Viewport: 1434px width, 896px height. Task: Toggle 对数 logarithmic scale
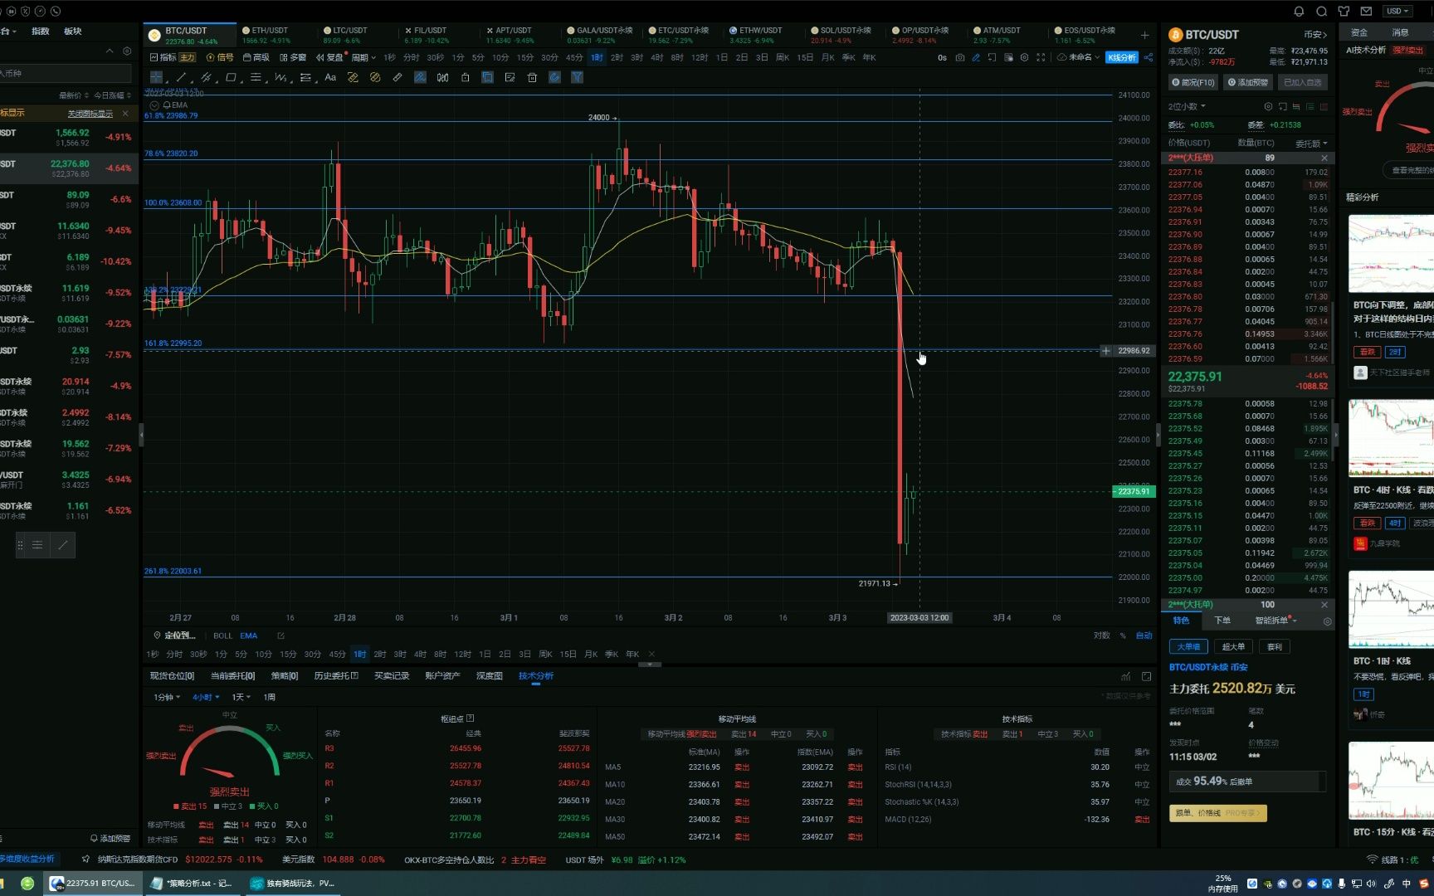[1101, 635]
